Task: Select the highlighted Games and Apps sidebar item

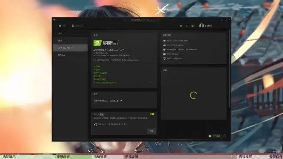Action: 70,48
